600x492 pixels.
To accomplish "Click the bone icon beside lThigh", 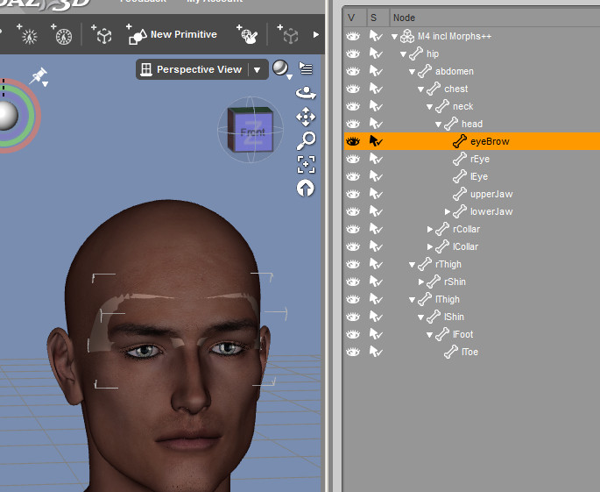I will [x=425, y=299].
